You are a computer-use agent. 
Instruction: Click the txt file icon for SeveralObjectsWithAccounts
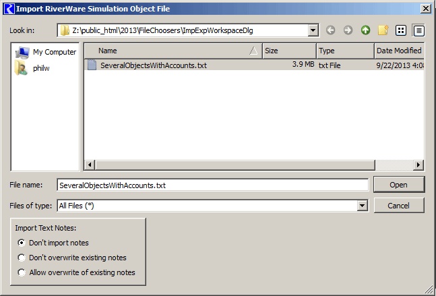92,65
